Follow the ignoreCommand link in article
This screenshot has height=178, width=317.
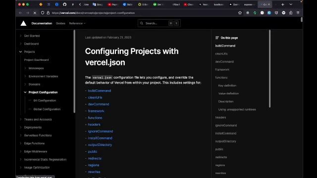(101, 131)
